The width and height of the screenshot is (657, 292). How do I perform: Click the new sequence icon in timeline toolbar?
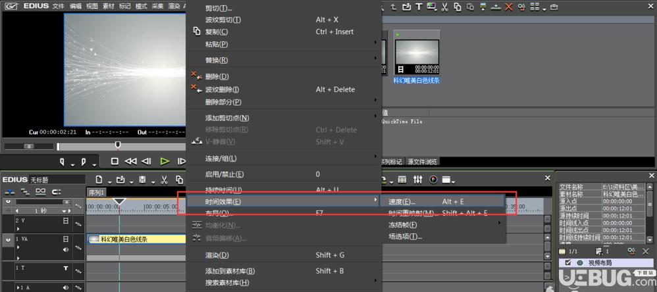tap(99, 180)
